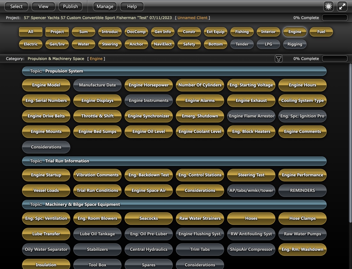Open the Eng. Rm. Washdown item

click(x=302, y=250)
